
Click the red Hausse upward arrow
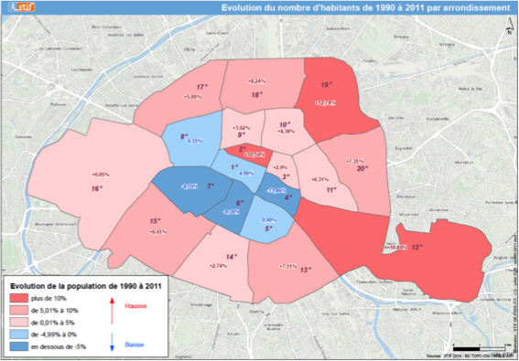tap(112, 312)
